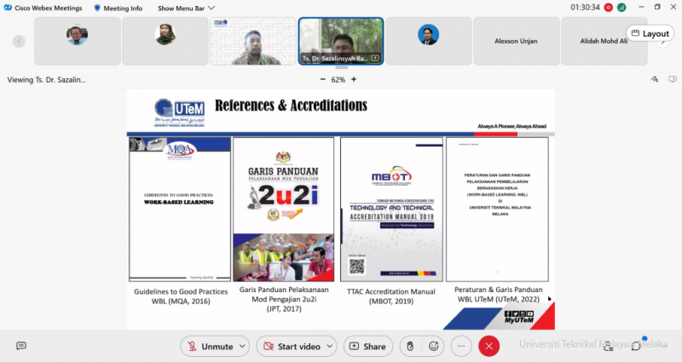Viewport: 682px width, 362px height.
Task: Expand the Unmute audio options arrow
Action: 243,347
